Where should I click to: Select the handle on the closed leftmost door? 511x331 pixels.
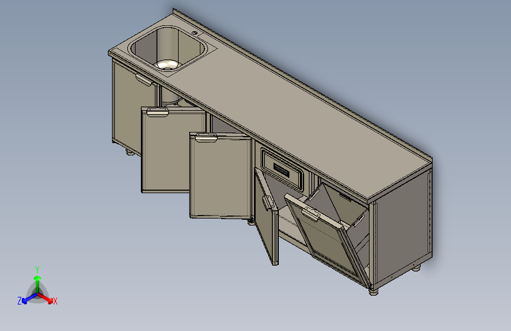(x=144, y=80)
